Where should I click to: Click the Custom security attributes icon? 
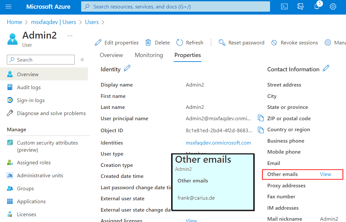(10, 143)
